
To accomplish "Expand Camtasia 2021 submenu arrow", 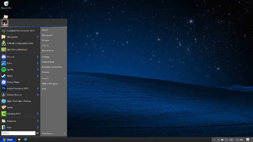I will click(38, 114).
